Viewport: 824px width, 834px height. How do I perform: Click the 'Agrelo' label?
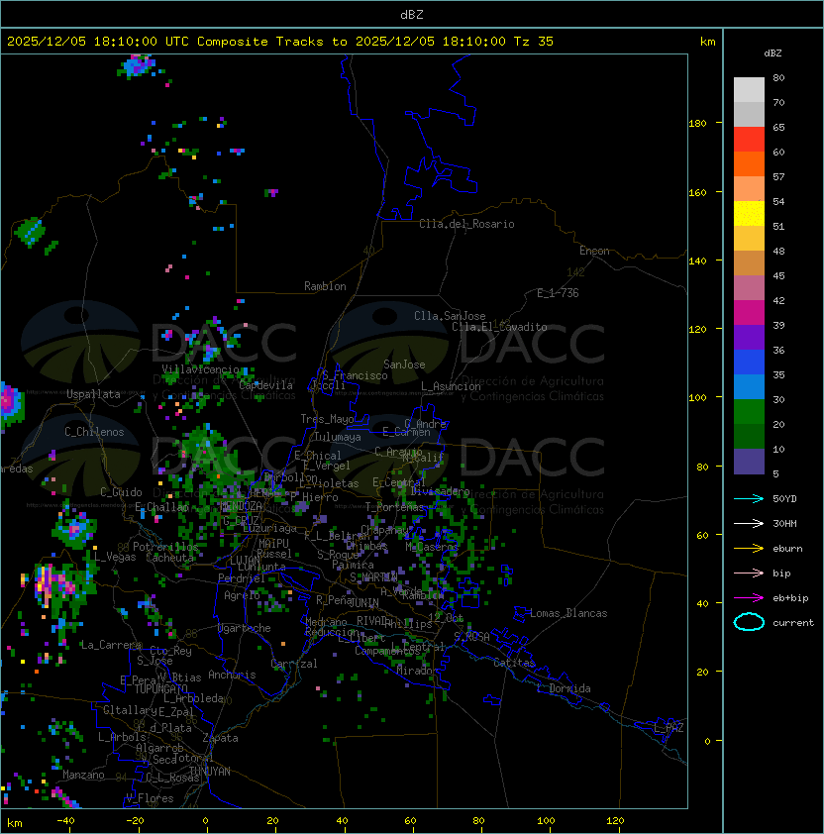(x=242, y=596)
